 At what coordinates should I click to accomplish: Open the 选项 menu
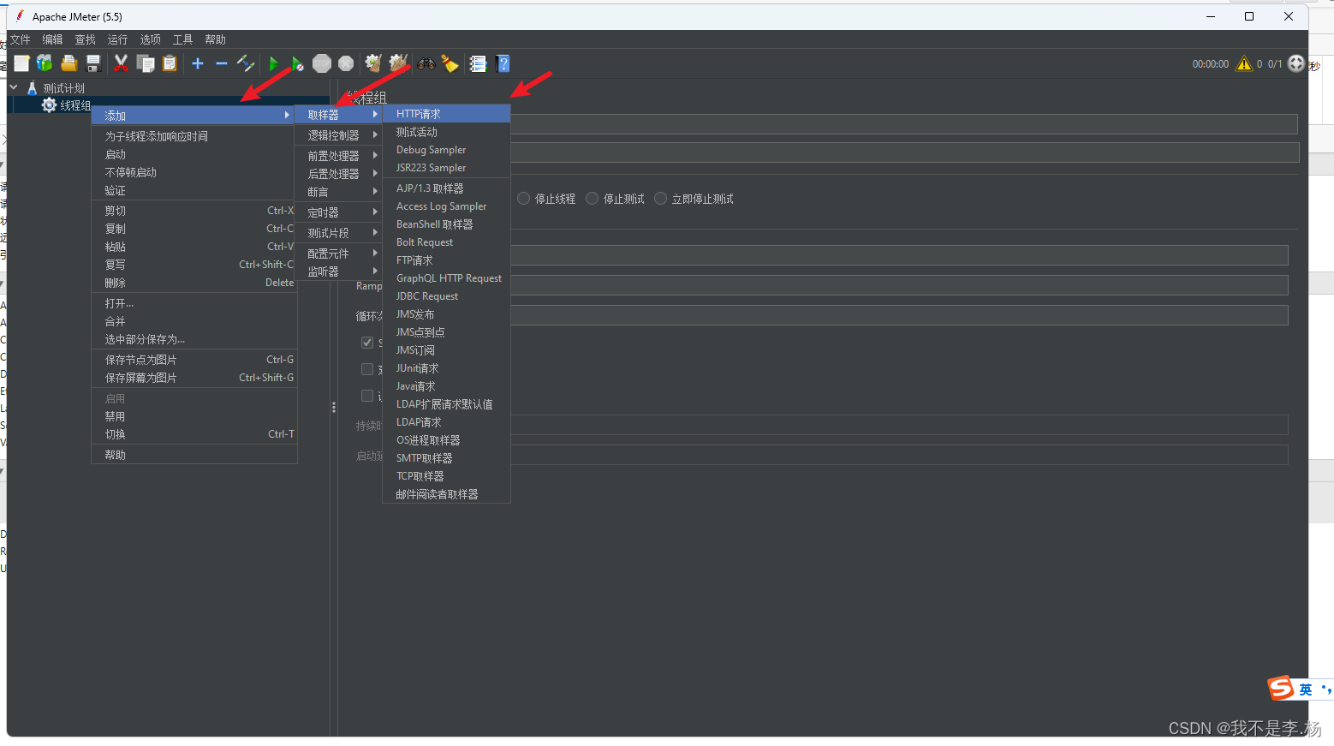151,39
